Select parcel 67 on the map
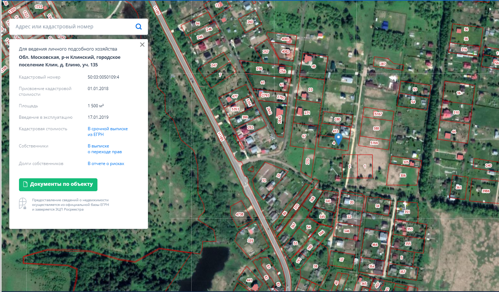This screenshot has width=499, height=292. 304,136
